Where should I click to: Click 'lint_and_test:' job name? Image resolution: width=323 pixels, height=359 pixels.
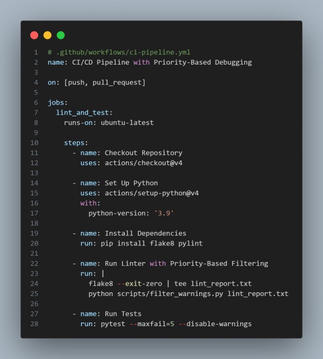pyautogui.click(x=85, y=112)
